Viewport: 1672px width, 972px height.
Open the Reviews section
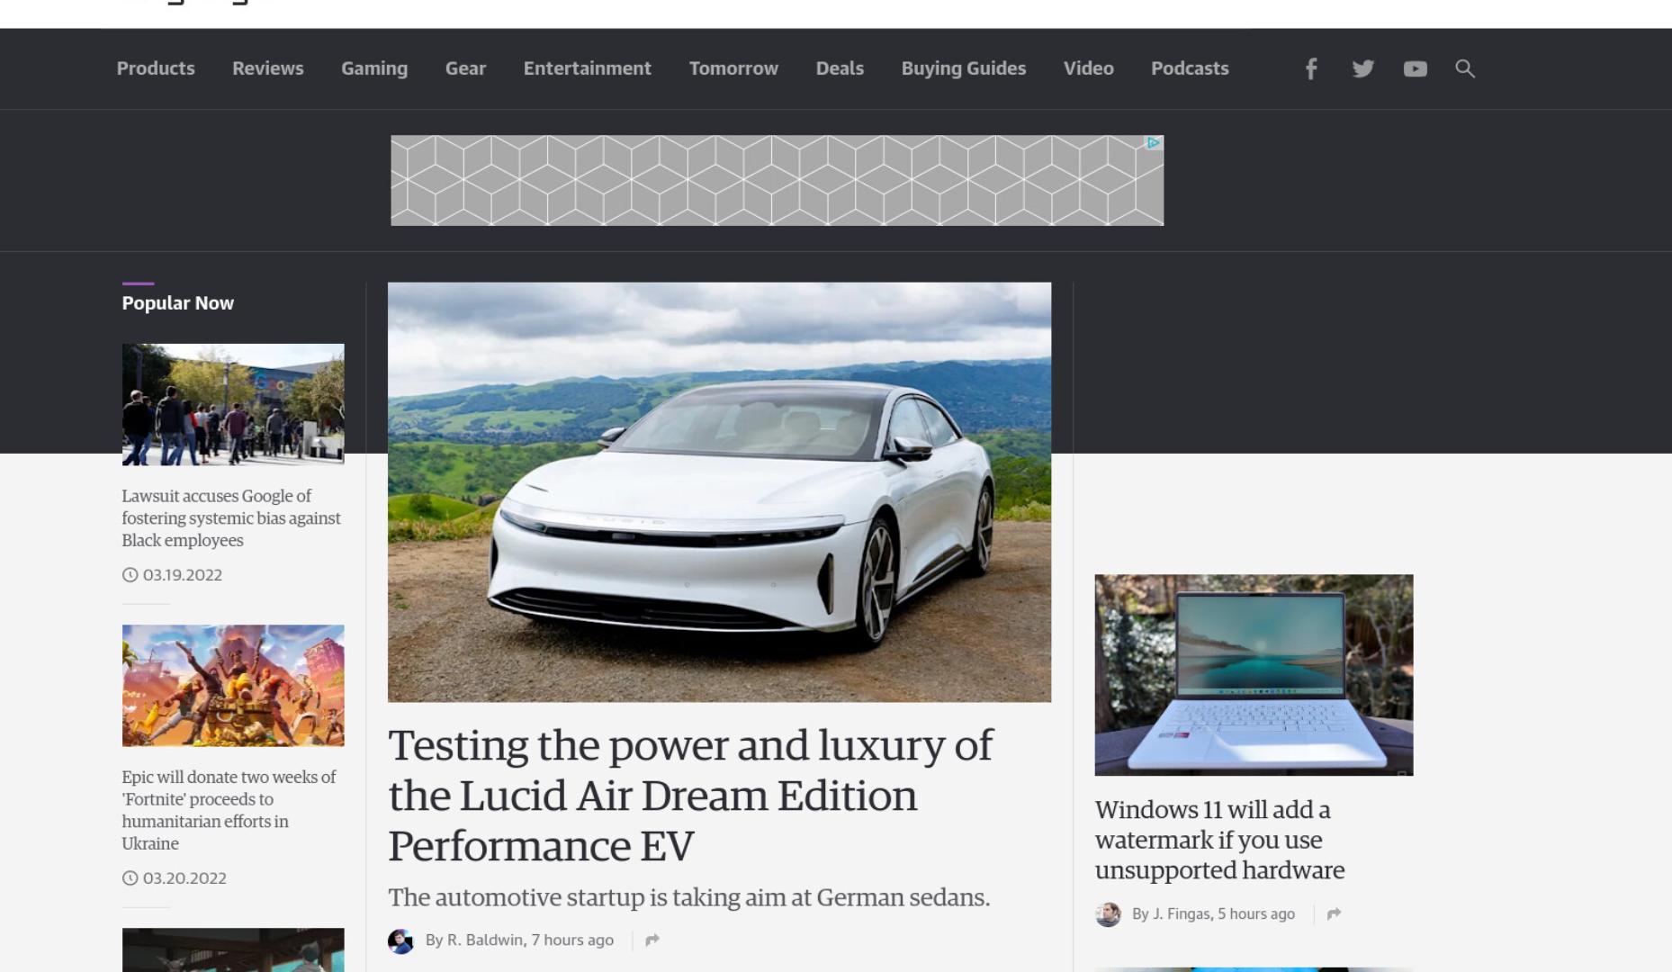[x=268, y=68]
